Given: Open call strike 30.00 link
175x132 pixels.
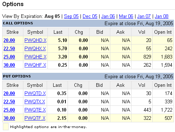Looking at the screenshot, I should point(9,65).
